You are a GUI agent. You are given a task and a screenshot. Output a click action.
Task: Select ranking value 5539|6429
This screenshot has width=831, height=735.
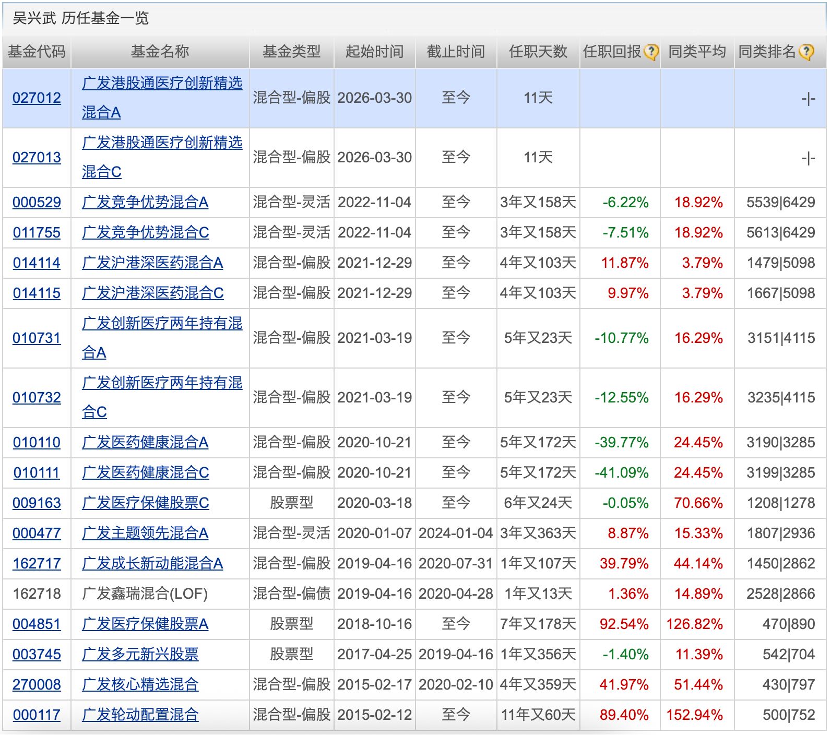781,203
